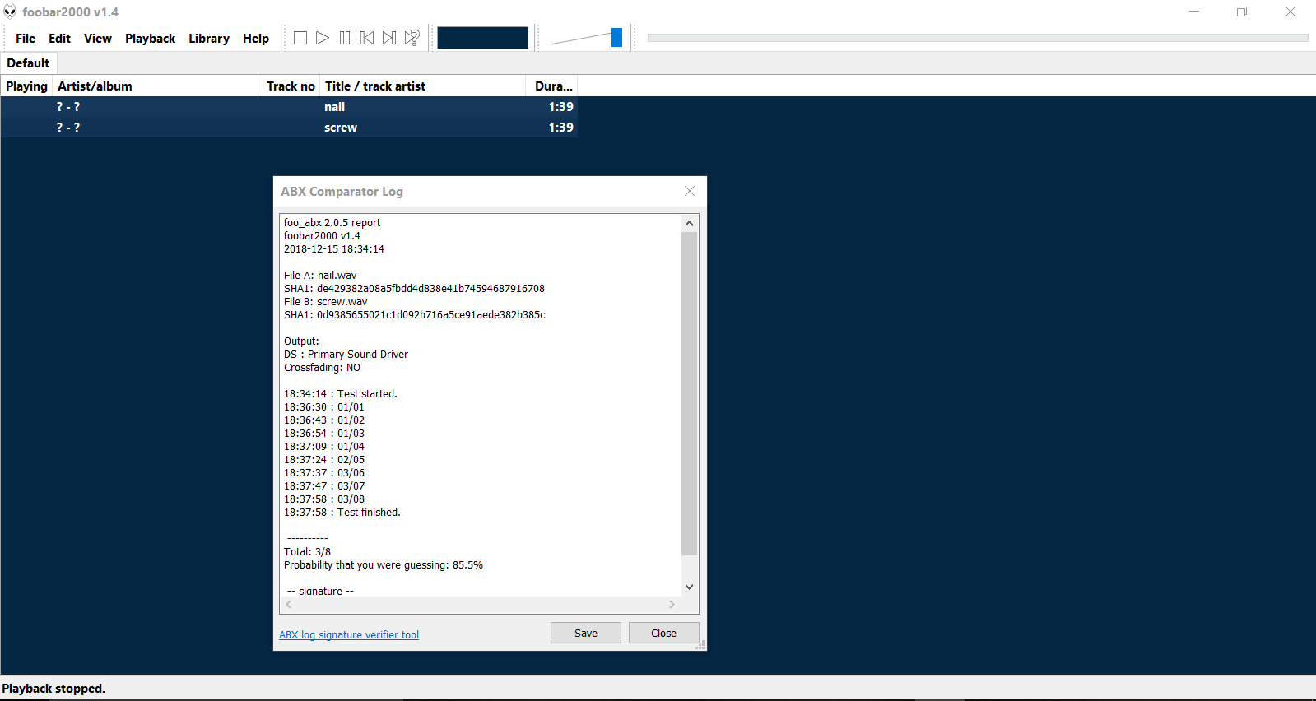
Task: Click the log's horizontal scroll right arrow
Action: [x=672, y=604]
